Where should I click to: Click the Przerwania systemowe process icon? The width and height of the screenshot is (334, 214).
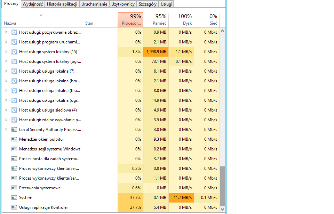14,188
